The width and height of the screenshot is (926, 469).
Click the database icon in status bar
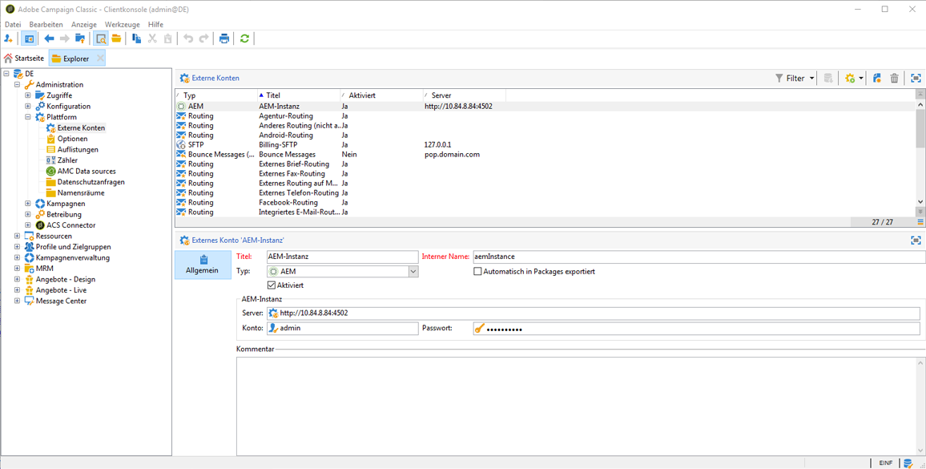click(908, 463)
